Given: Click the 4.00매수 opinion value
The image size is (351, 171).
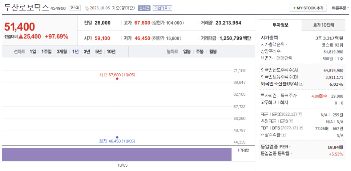Looking at the screenshot, I should [319, 96].
